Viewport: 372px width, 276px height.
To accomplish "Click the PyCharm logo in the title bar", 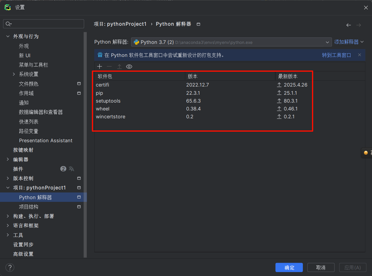I will (x=8, y=7).
